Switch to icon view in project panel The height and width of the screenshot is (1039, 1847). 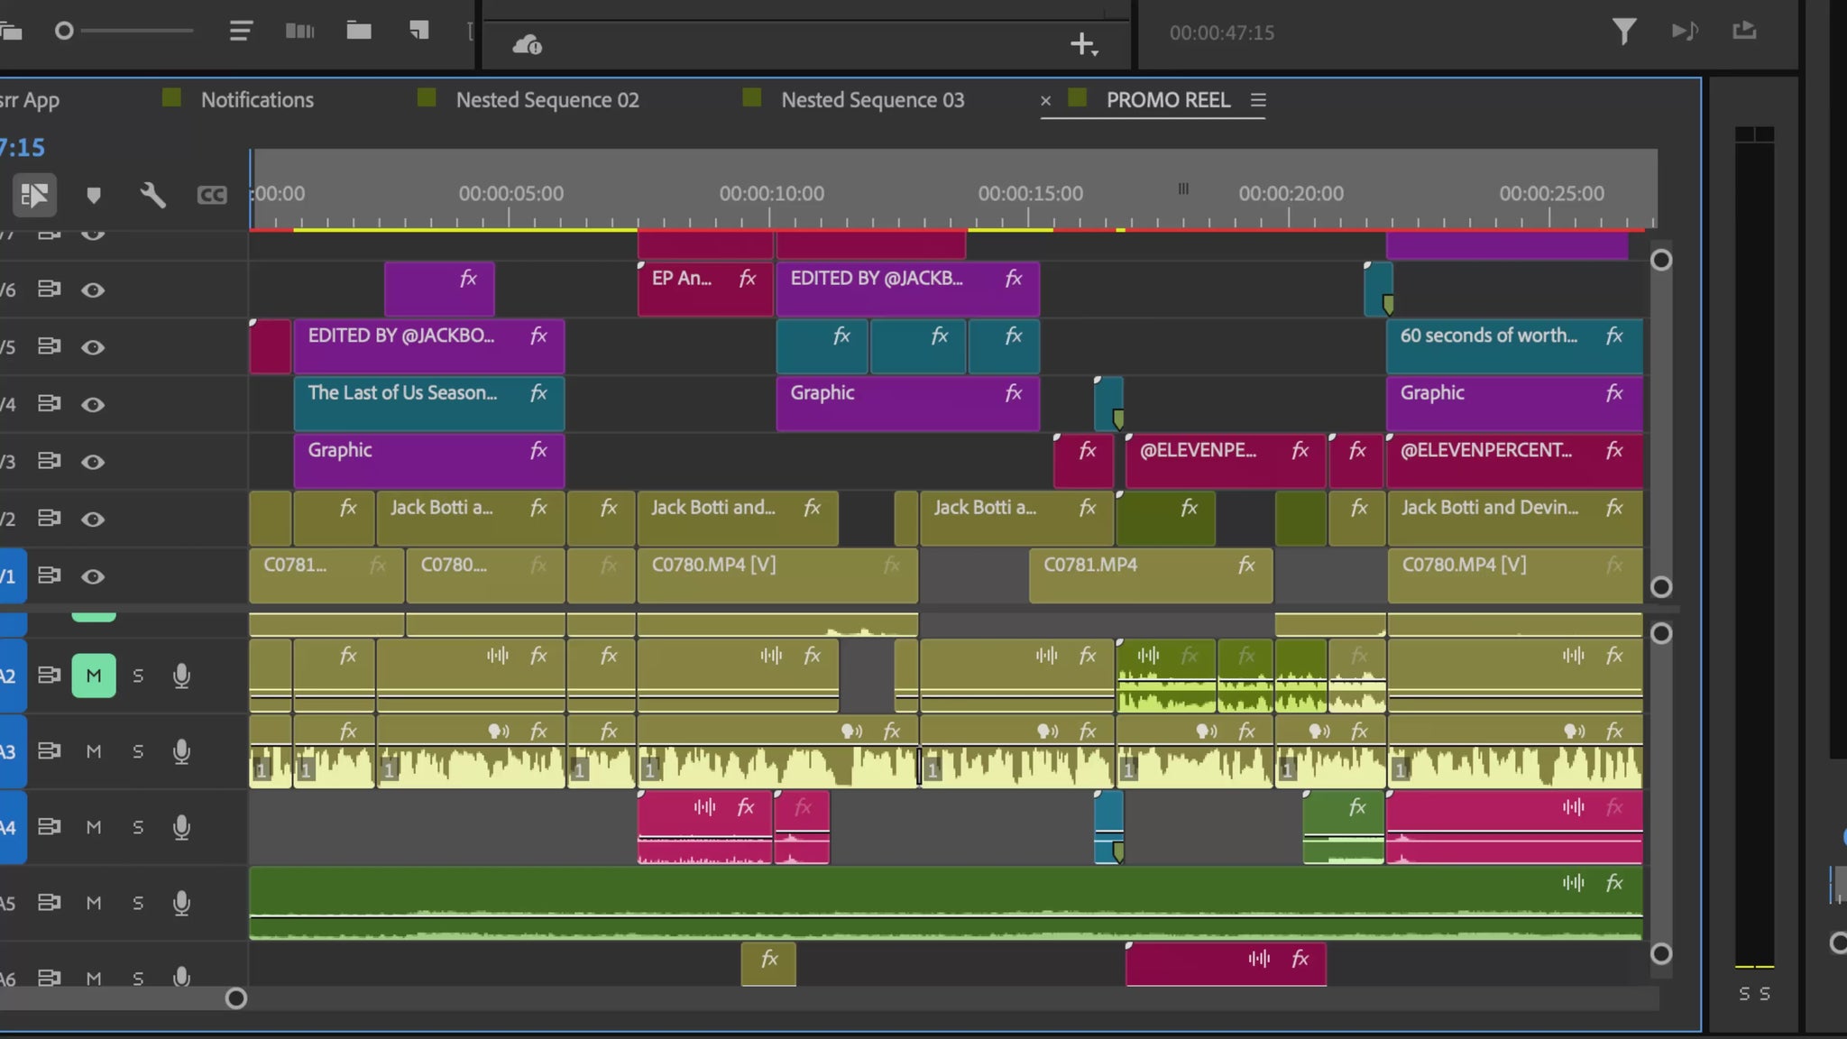click(x=299, y=32)
